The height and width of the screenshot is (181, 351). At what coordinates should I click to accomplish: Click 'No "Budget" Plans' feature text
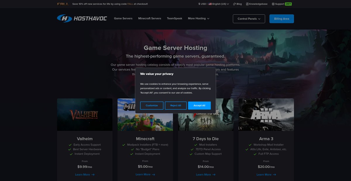pyautogui.click(x=148, y=149)
